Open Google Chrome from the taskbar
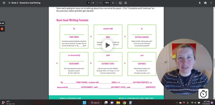 [124, 103]
